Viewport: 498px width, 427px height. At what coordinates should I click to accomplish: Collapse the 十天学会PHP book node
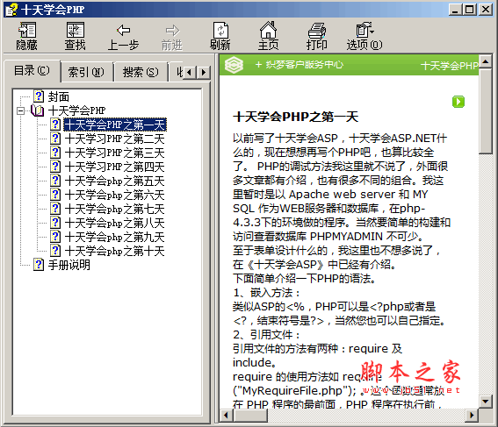tap(21, 110)
